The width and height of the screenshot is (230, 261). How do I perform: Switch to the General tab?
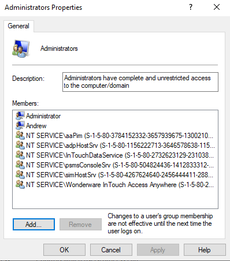(18, 26)
